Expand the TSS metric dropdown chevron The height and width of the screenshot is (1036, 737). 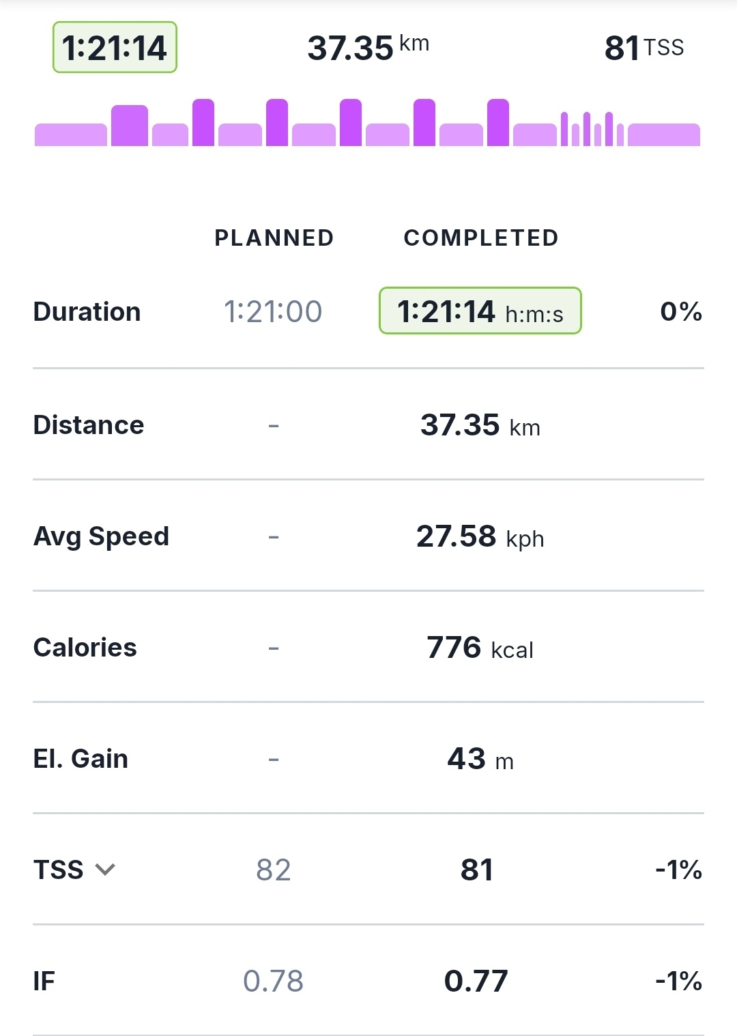[105, 869]
